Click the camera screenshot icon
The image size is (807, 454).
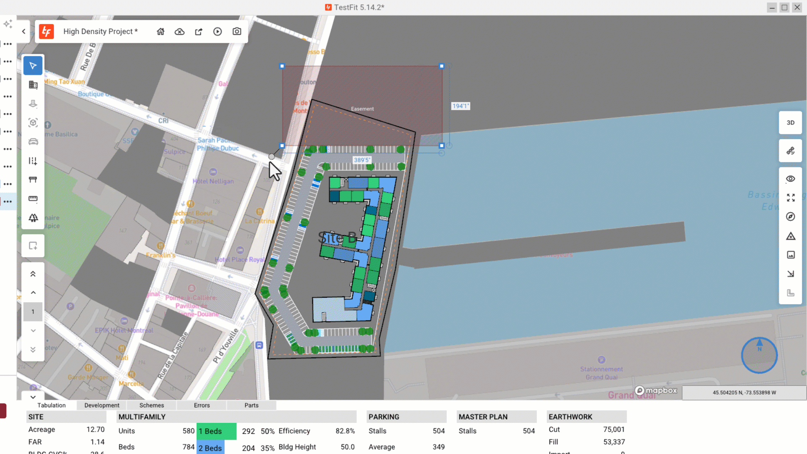click(237, 32)
